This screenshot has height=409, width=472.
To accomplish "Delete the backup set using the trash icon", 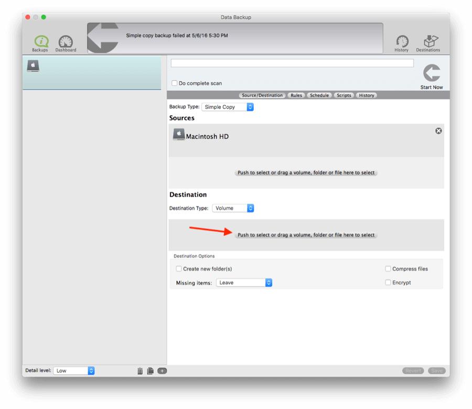I will click(x=140, y=370).
